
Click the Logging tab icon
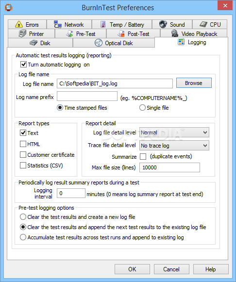(181, 42)
